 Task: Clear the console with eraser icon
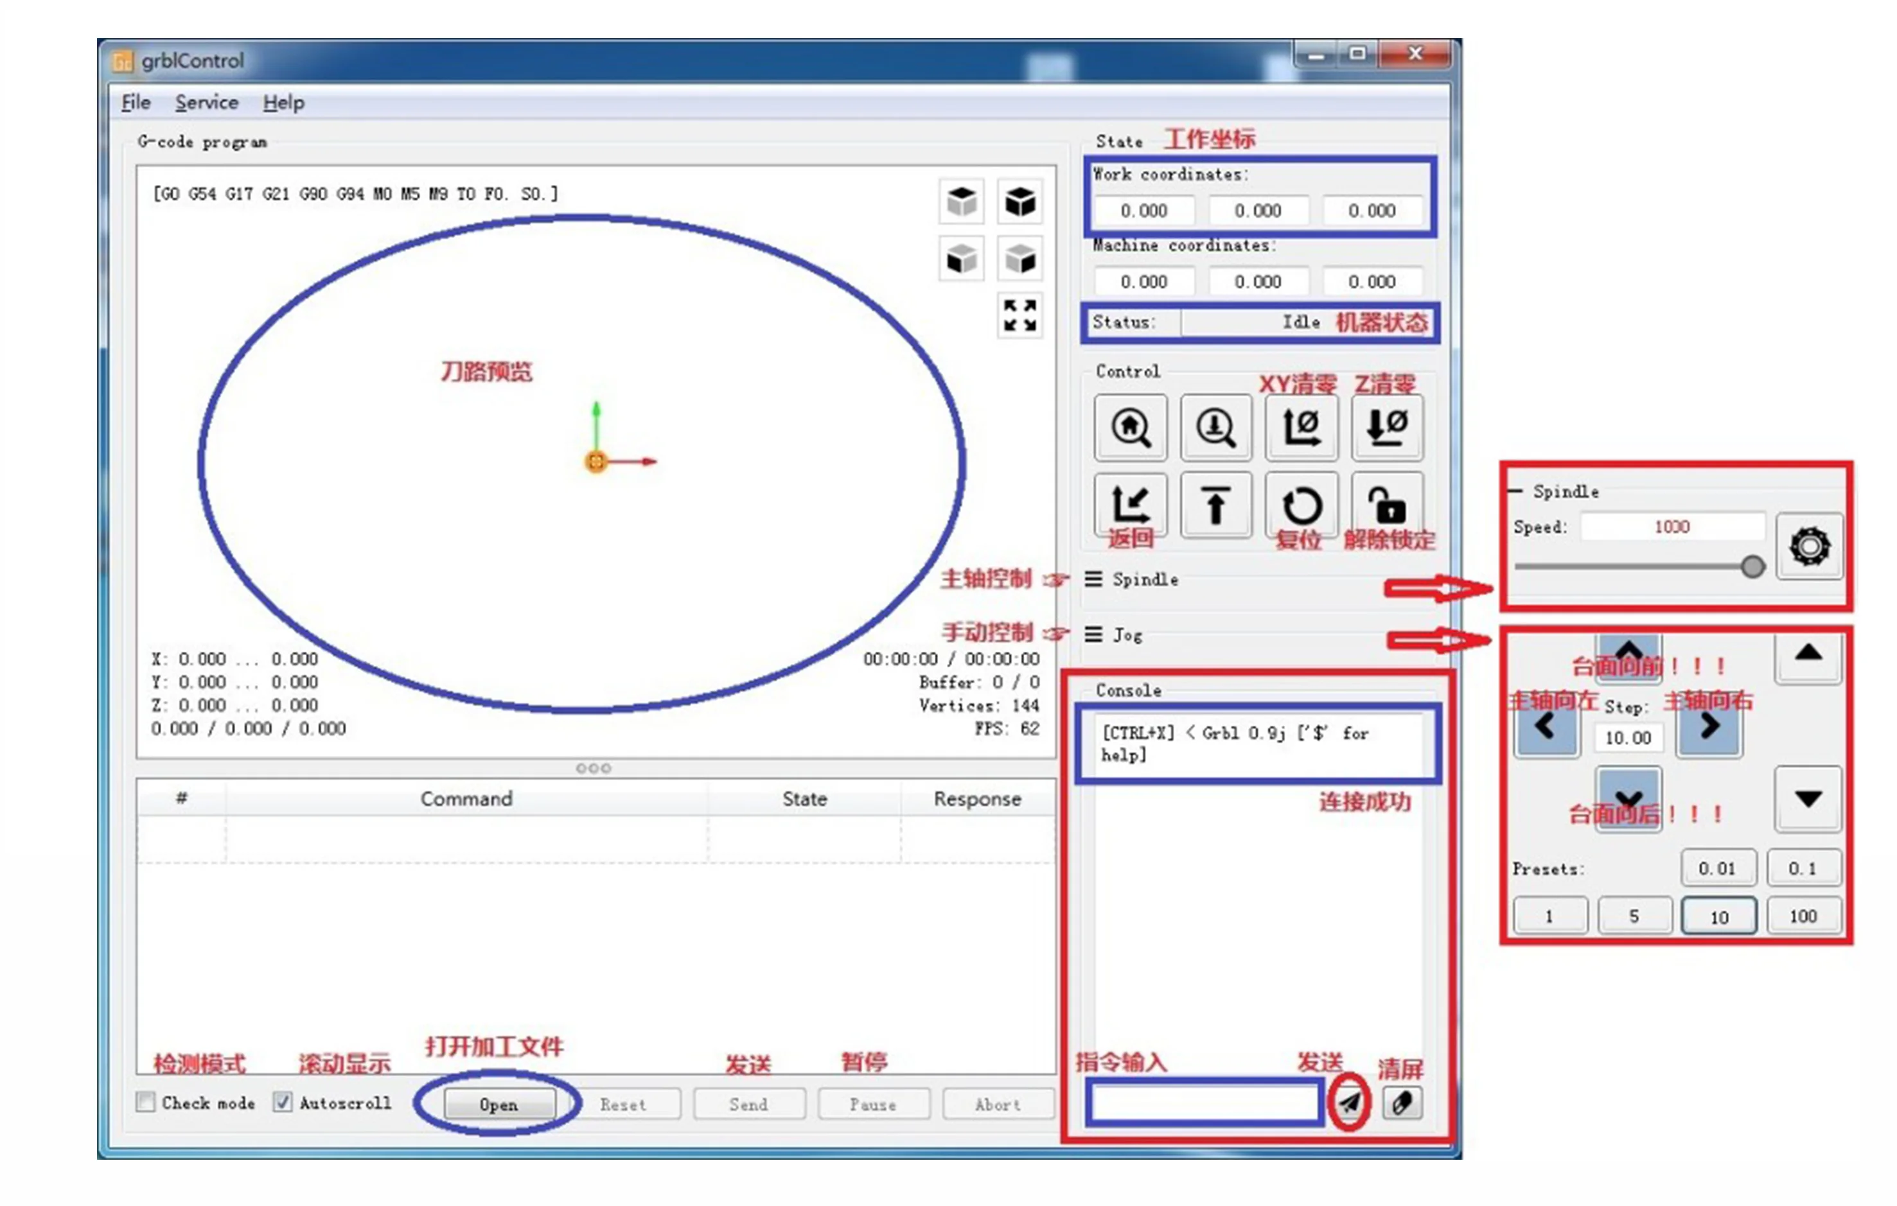pyautogui.click(x=1402, y=1102)
